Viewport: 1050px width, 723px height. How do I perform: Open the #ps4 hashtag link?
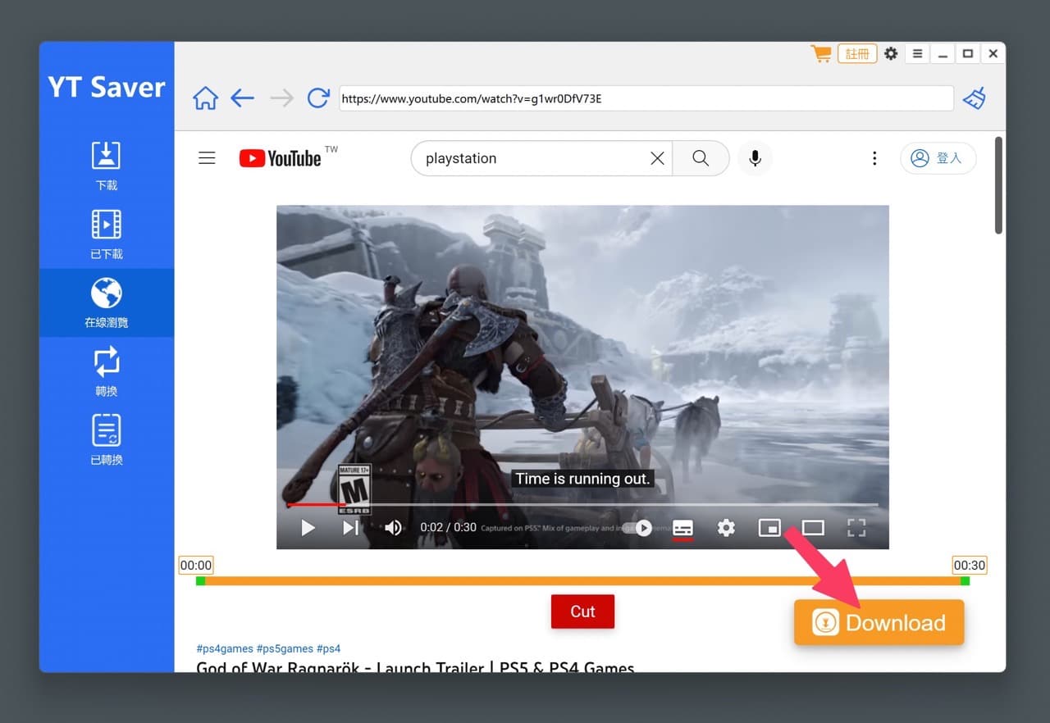328,648
